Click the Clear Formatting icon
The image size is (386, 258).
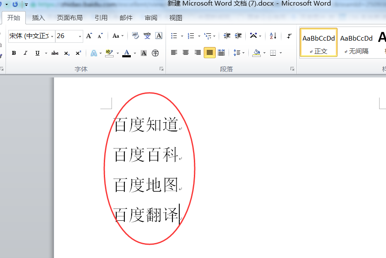point(135,36)
